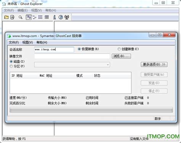181x143 pixels.
Task: Select the 恢复映像(R) radio button
Action: [x=79, y=49]
